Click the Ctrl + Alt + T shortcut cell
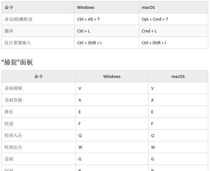210x171 pixels. click(107, 19)
